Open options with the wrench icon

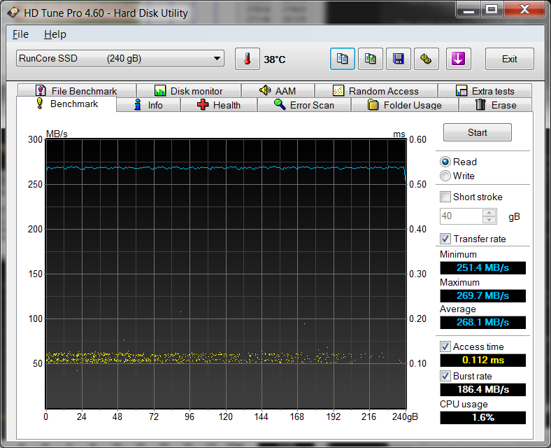click(426, 59)
